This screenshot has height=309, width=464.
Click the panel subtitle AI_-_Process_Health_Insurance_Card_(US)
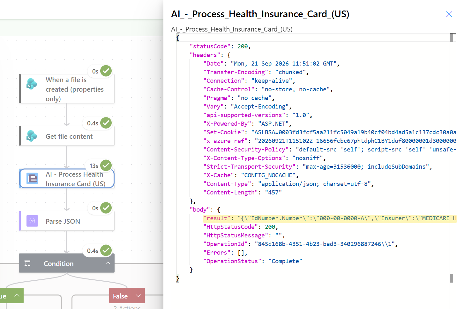[232, 29]
